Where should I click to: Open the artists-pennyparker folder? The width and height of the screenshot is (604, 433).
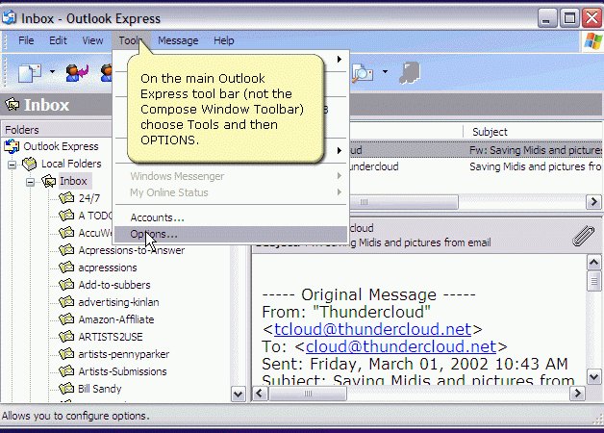[x=124, y=354]
